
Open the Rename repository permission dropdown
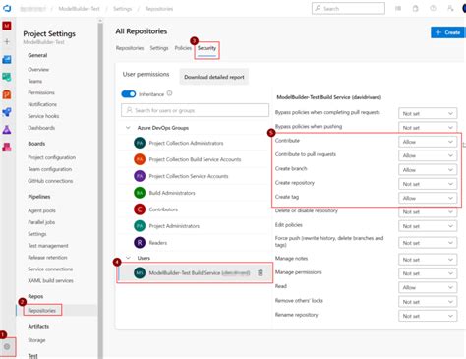coord(428,316)
